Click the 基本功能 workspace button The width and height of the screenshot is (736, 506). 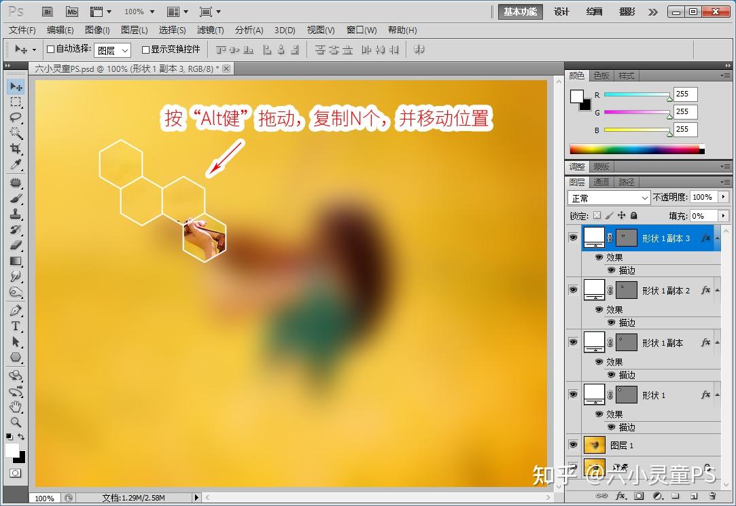(520, 12)
